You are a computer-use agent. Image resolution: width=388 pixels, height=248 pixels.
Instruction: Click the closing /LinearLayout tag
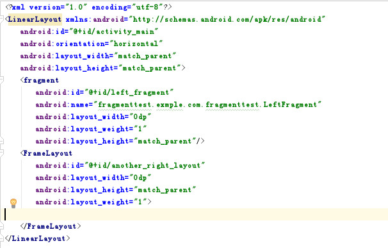[x=38, y=238]
